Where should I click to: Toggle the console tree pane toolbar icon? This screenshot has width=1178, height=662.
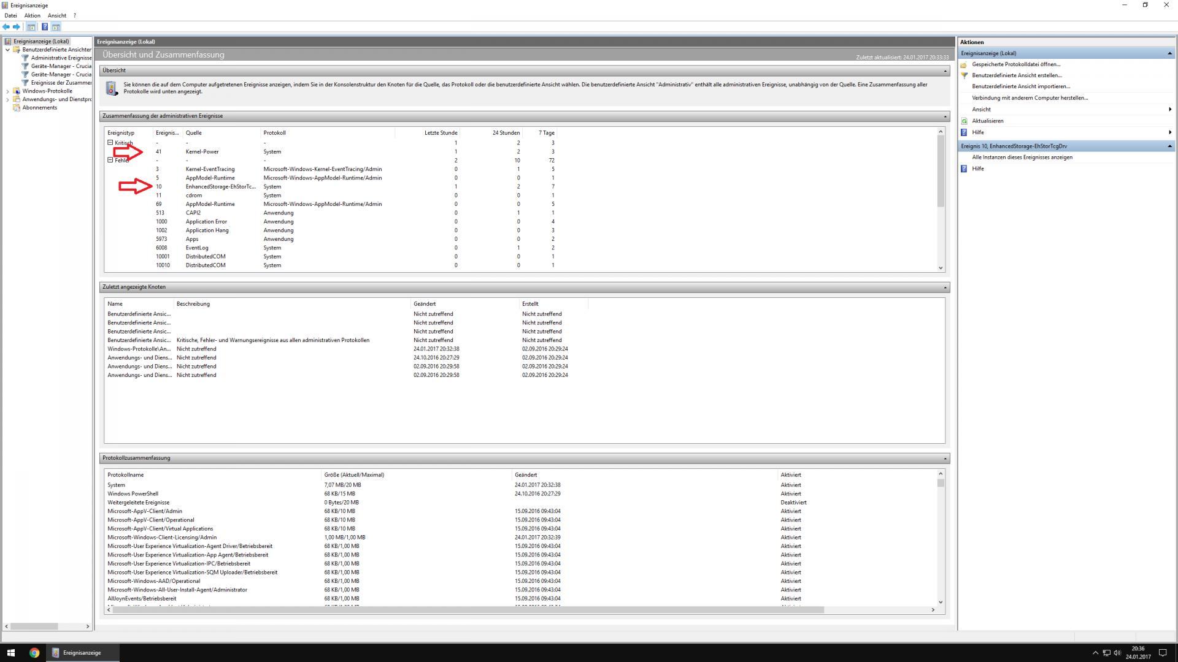click(31, 27)
